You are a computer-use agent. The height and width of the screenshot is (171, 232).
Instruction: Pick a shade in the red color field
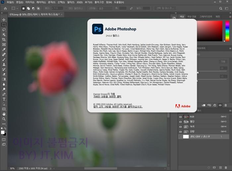click(x=210, y=31)
